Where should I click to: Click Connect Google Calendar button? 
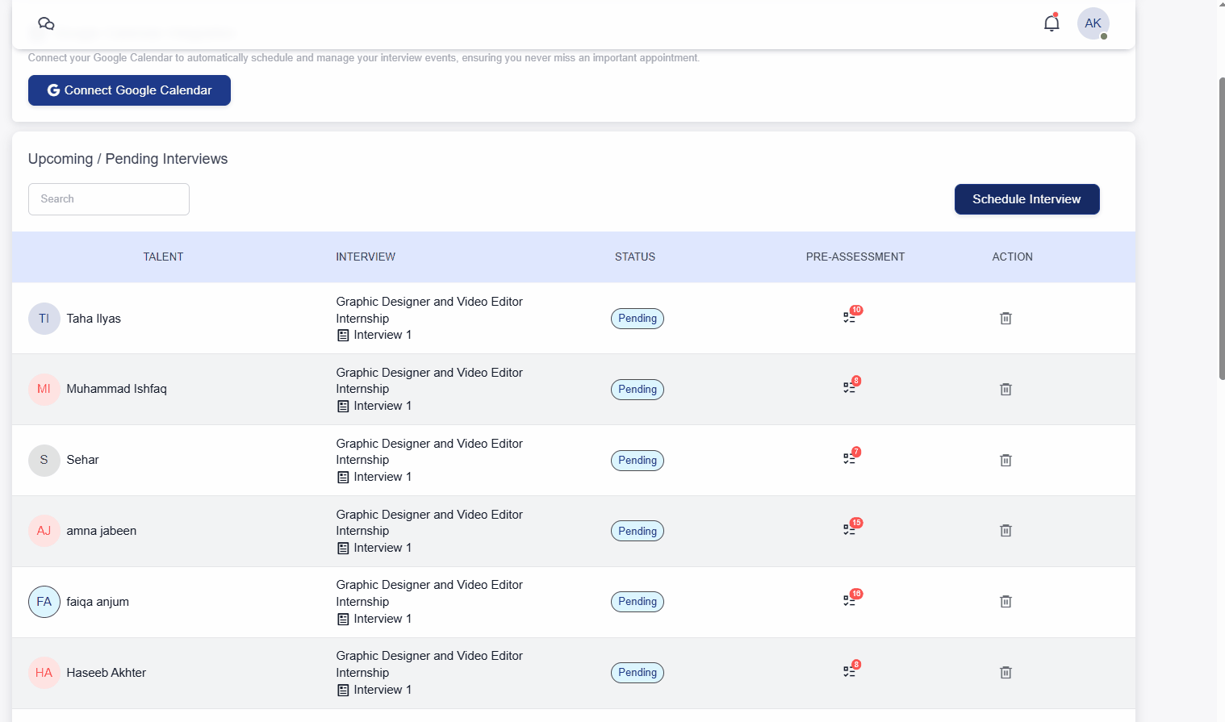129,90
